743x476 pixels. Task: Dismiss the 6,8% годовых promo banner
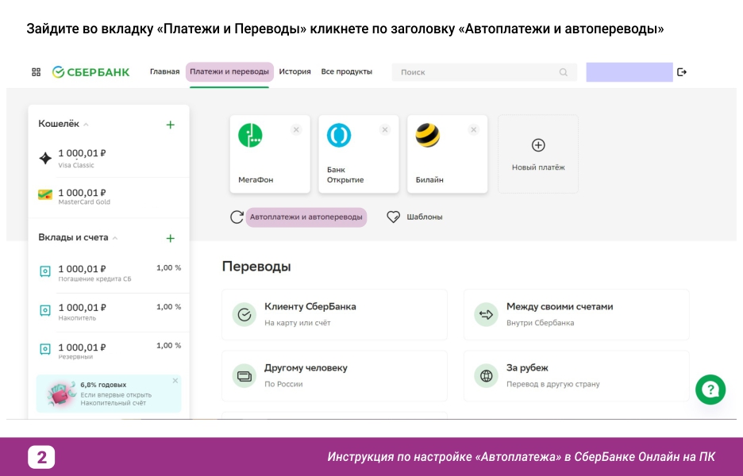[x=175, y=381]
